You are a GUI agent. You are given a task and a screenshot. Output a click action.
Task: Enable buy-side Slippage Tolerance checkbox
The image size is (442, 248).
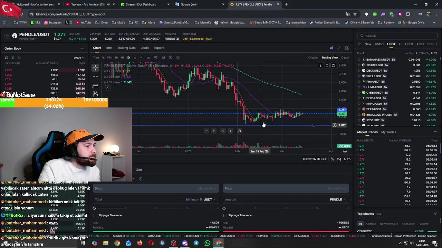click(x=95, y=216)
